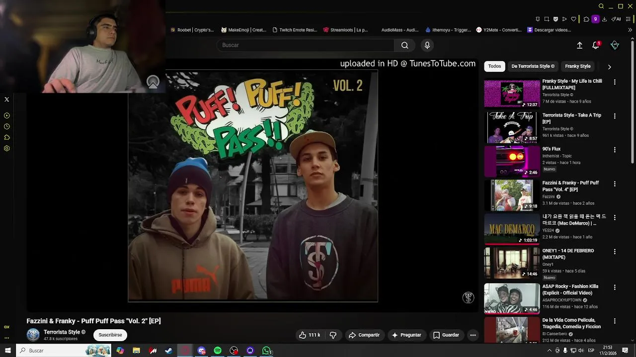Open browser extensions puzzle icon
The width and height of the screenshot is (636, 357).
point(586,19)
